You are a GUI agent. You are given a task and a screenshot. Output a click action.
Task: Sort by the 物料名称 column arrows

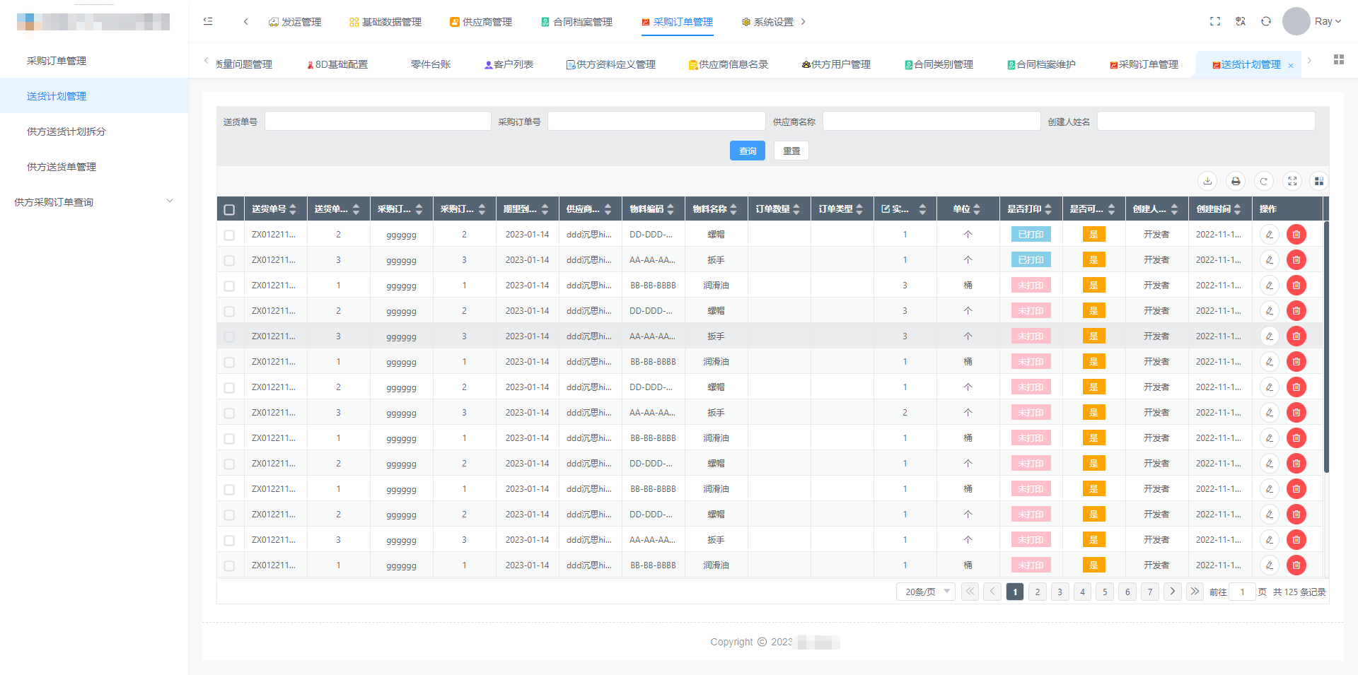[x=733, y=209]
